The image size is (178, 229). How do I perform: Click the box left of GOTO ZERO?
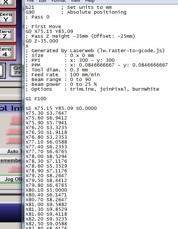tap(3, 71)
